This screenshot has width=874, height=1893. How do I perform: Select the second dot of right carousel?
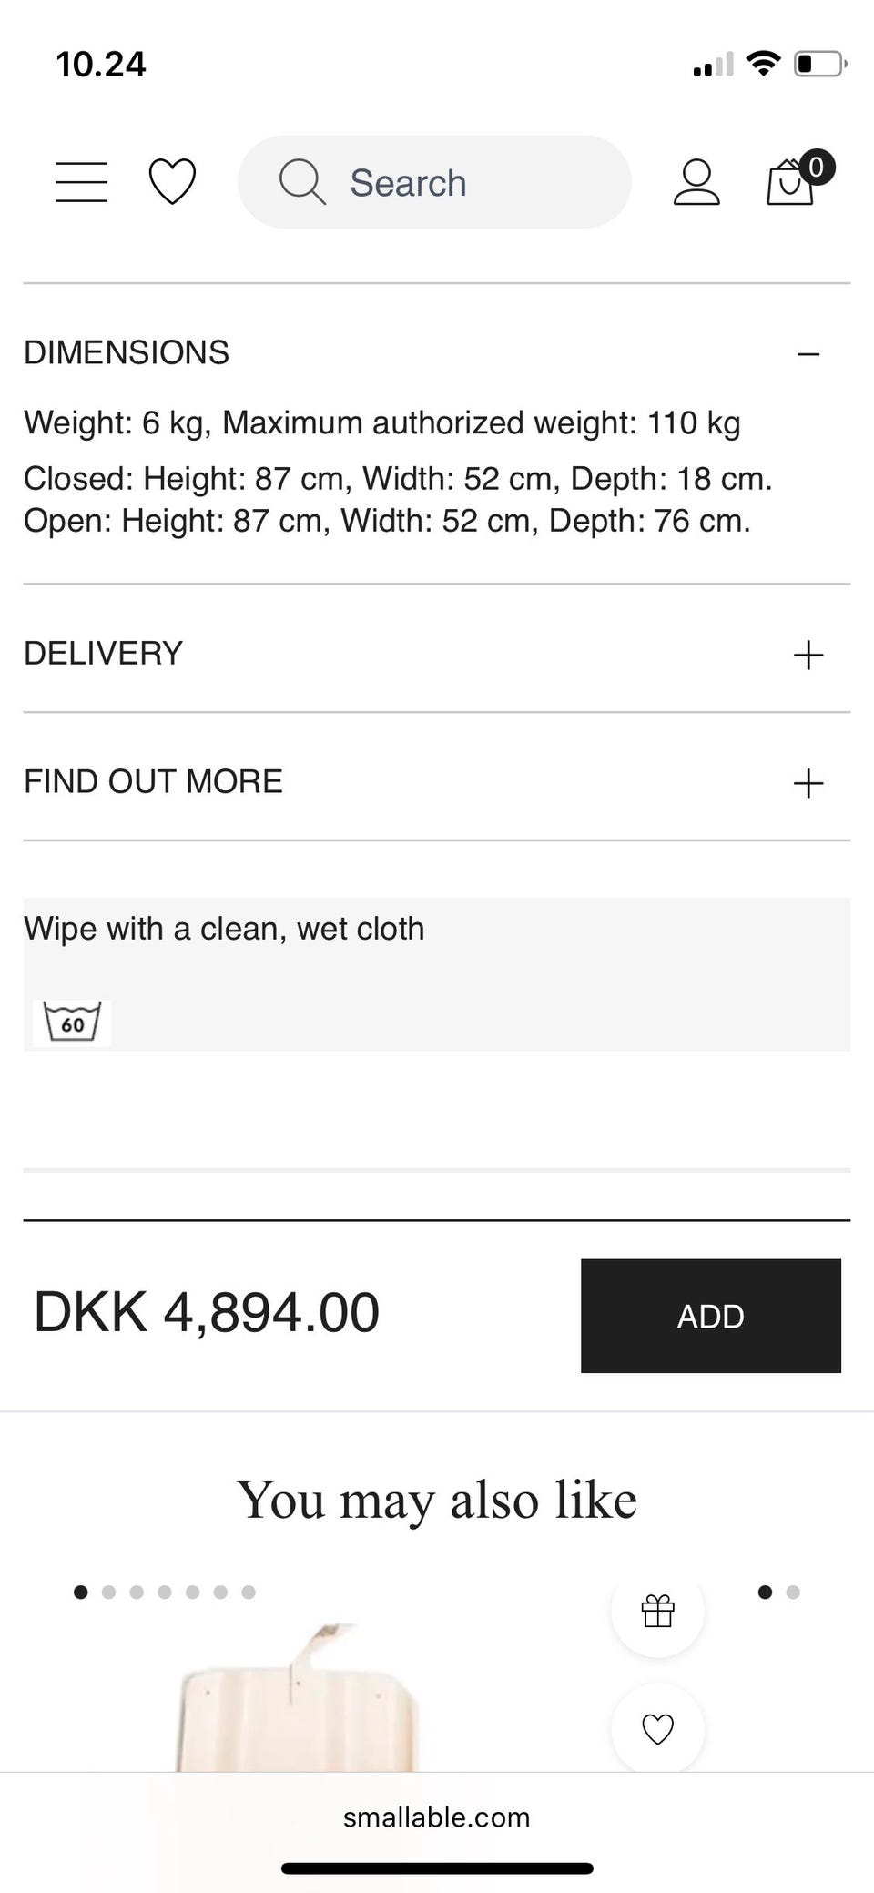[x=793, y=1593]
